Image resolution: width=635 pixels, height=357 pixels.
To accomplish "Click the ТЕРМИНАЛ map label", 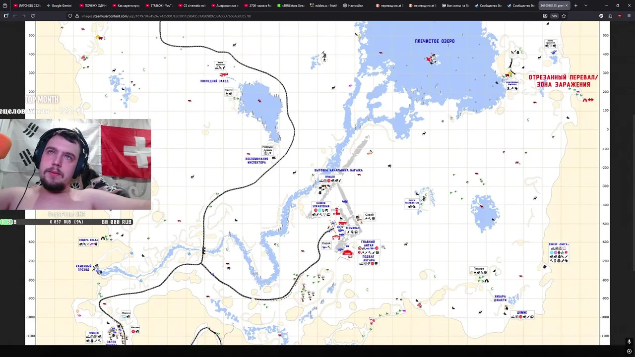I will click(x=352, y=228).
